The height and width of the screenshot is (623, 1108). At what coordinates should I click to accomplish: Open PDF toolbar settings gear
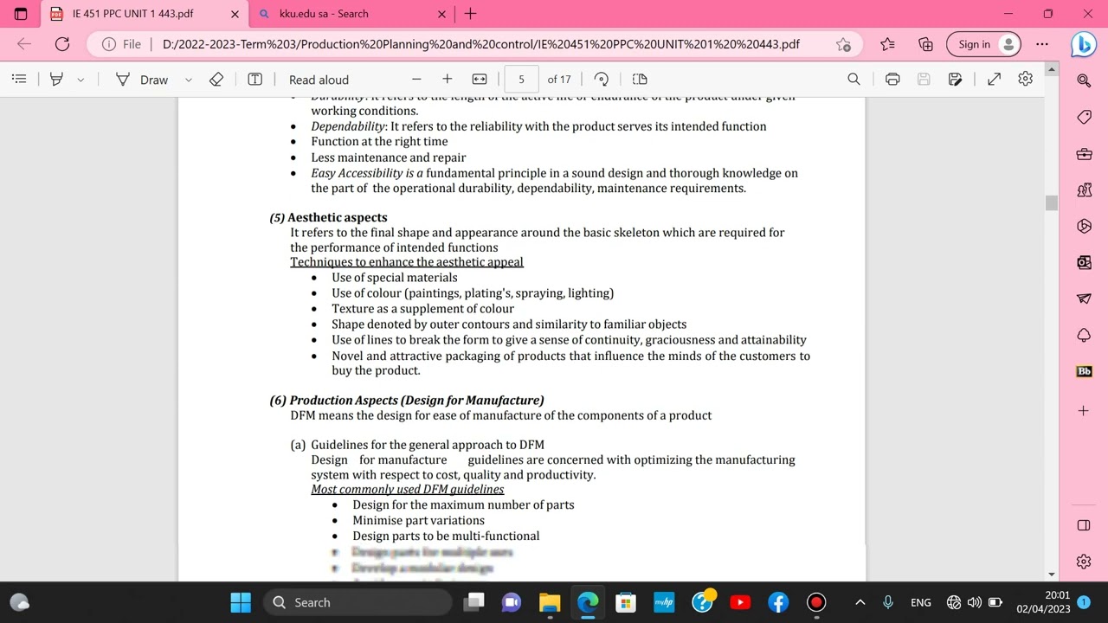pos(1025,79)
